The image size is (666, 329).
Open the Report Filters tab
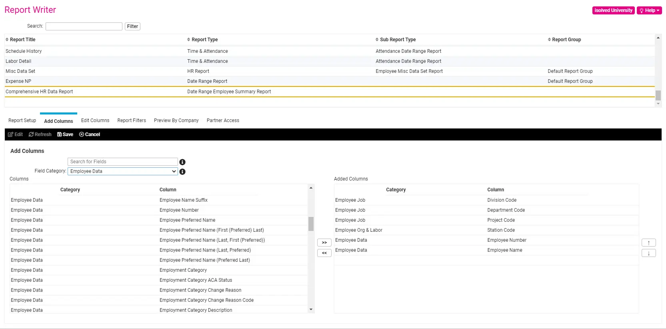pyautogui.click(x=132, y=120)
